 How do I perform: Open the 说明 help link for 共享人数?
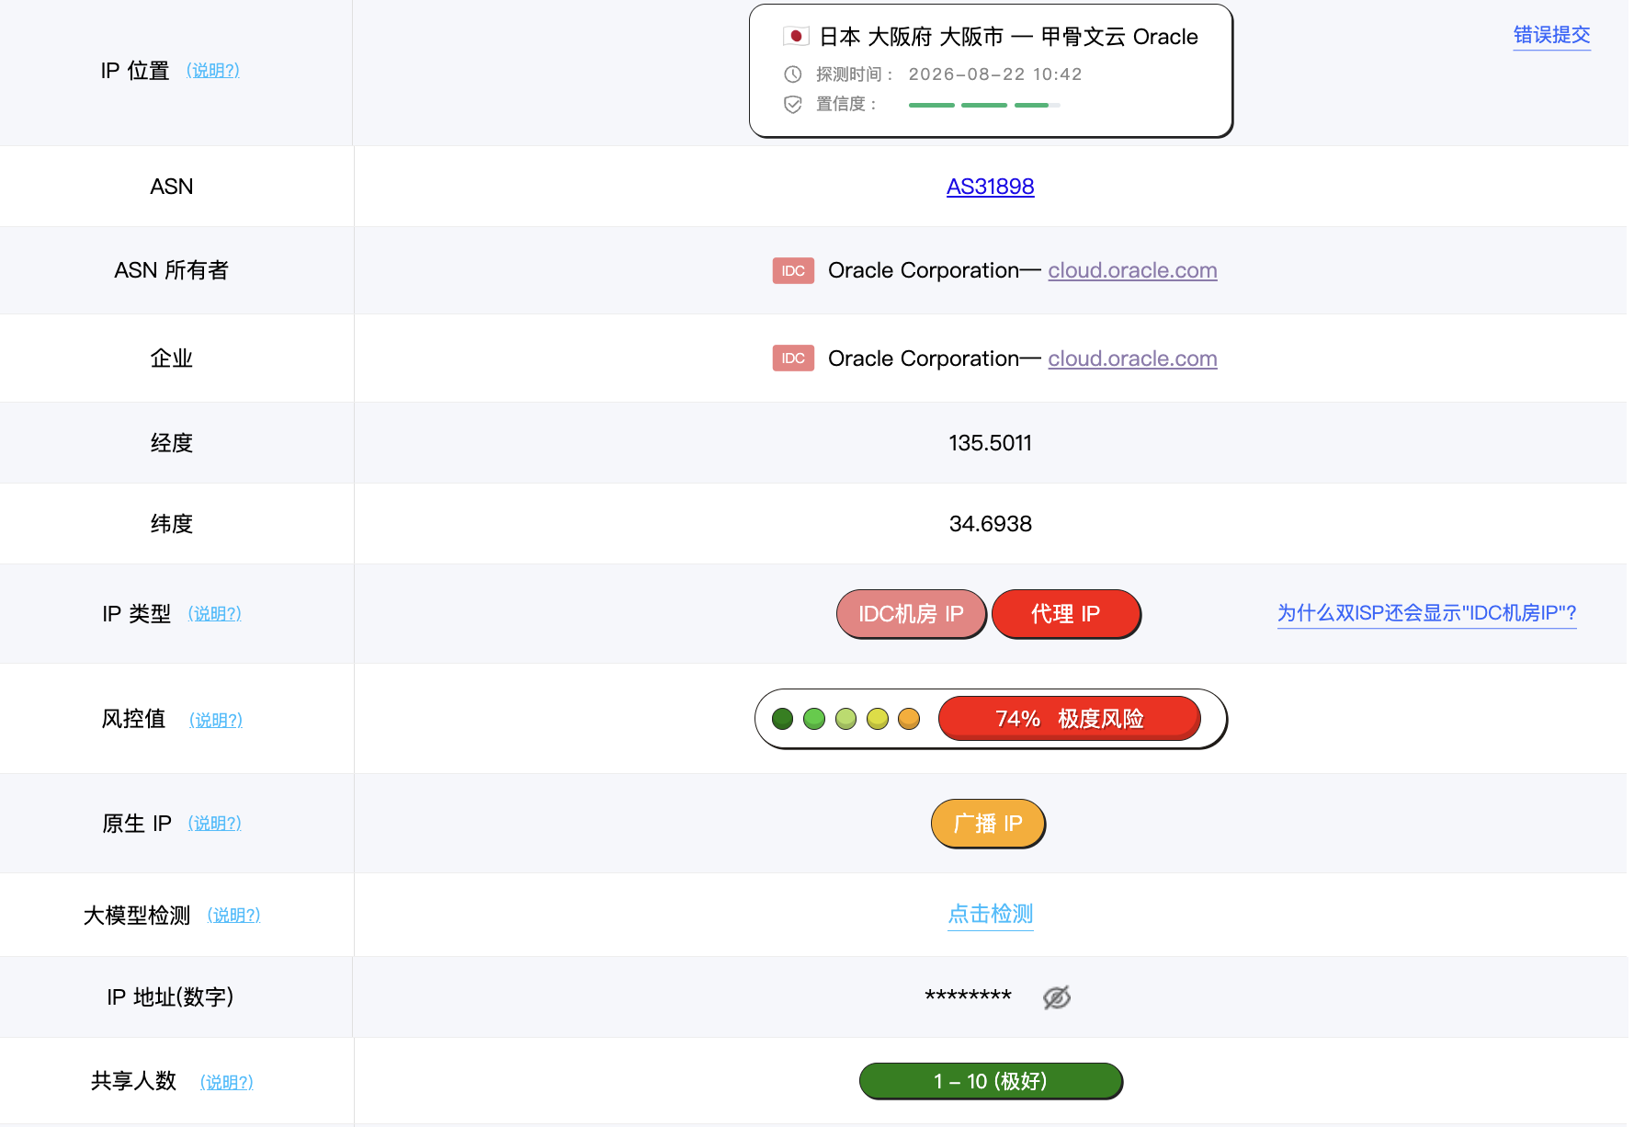click(x=227, y=1083)
